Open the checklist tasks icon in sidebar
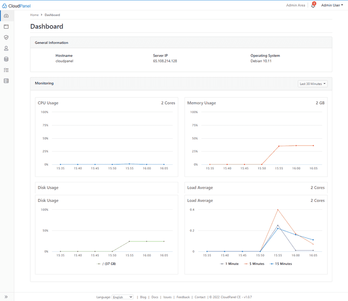This screenshot has height=301, width=348. 6,70
